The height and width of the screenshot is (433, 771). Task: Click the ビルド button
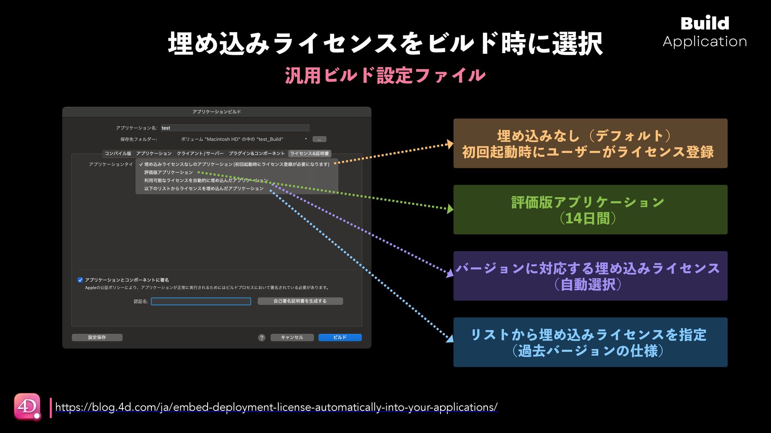340,338
